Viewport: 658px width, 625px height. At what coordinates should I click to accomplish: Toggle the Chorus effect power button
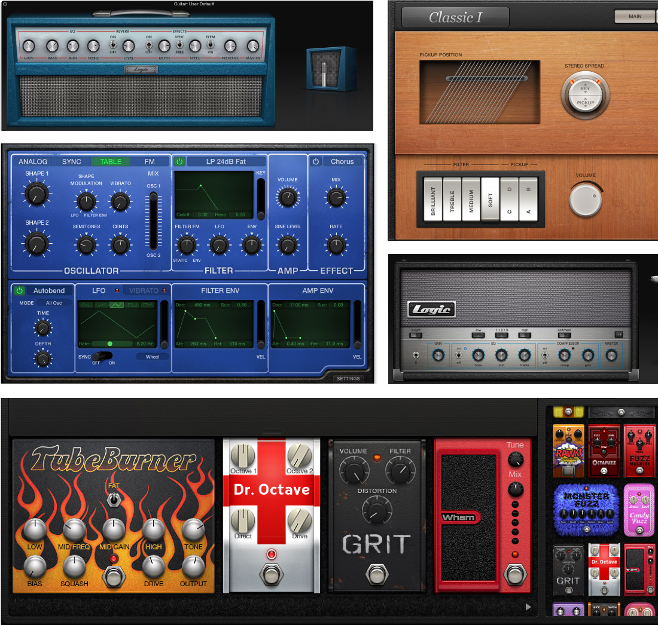click(316, 161)
